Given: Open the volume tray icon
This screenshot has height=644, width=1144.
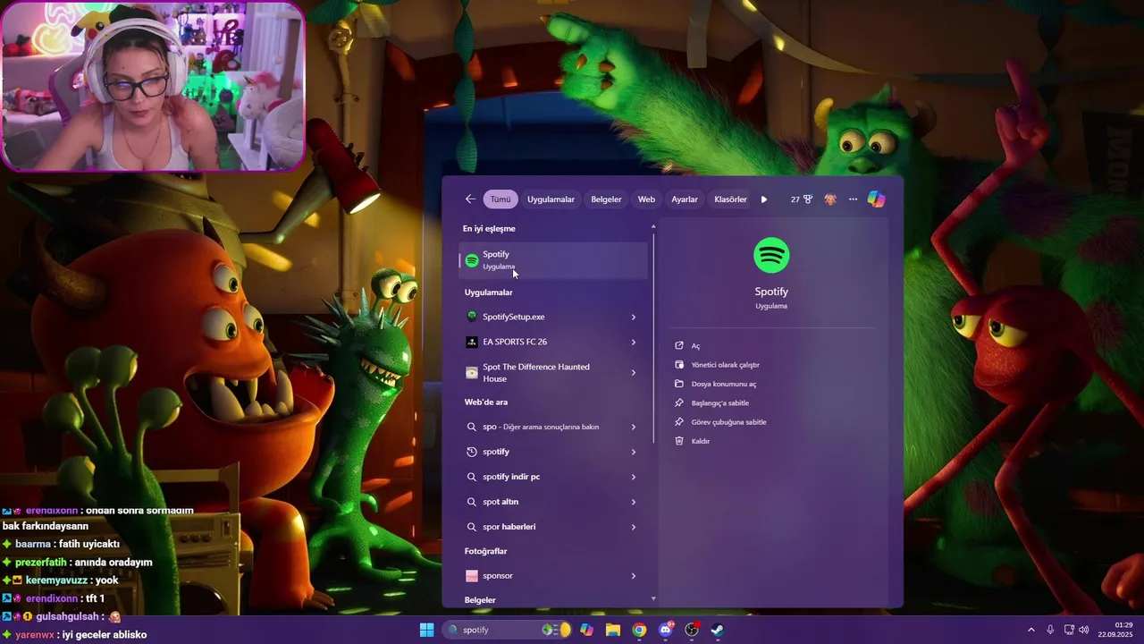Looking at the screenshot, I should pos(1083,630).
